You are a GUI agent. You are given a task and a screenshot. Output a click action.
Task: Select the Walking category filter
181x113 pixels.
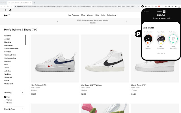pos(7,74)
